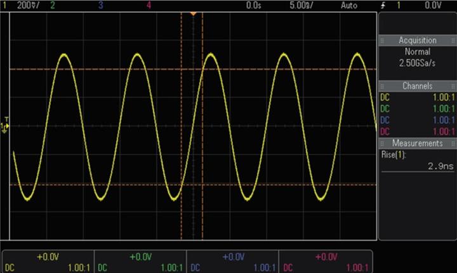Click the yellow DC channel 1 row

tap(417, 98)
